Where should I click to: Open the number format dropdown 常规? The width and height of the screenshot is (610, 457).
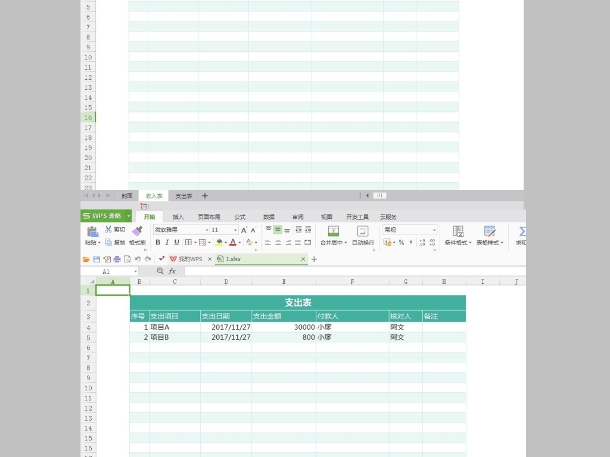(434, 230)
